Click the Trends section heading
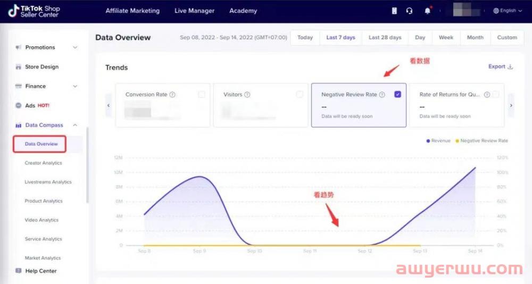This screenshot has width=532, height=284. 117,68
